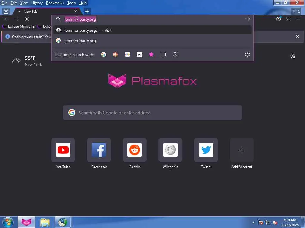Open the tab view button beside the New Tab tab
The height and width of the screenshot is (228, 305).
click(x=6, y=11)
